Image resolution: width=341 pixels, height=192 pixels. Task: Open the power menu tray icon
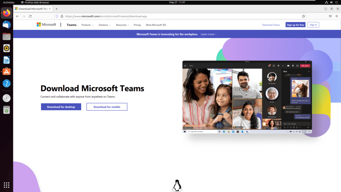pyautogui.click(x=337, y=2)
